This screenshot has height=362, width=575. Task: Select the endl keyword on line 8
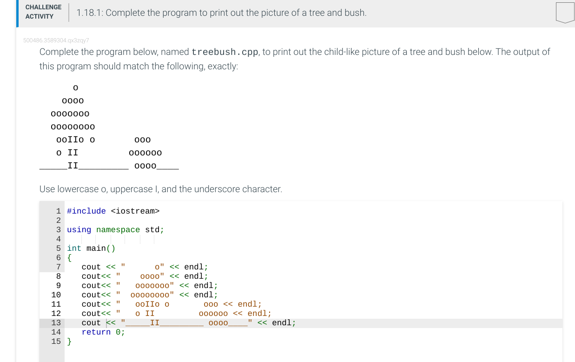point(193,276)
